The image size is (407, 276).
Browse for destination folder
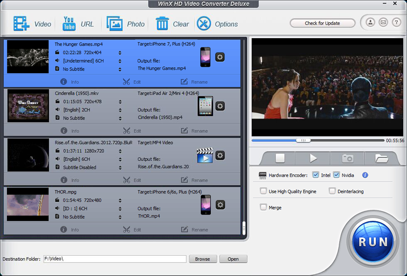click(203, 259)
